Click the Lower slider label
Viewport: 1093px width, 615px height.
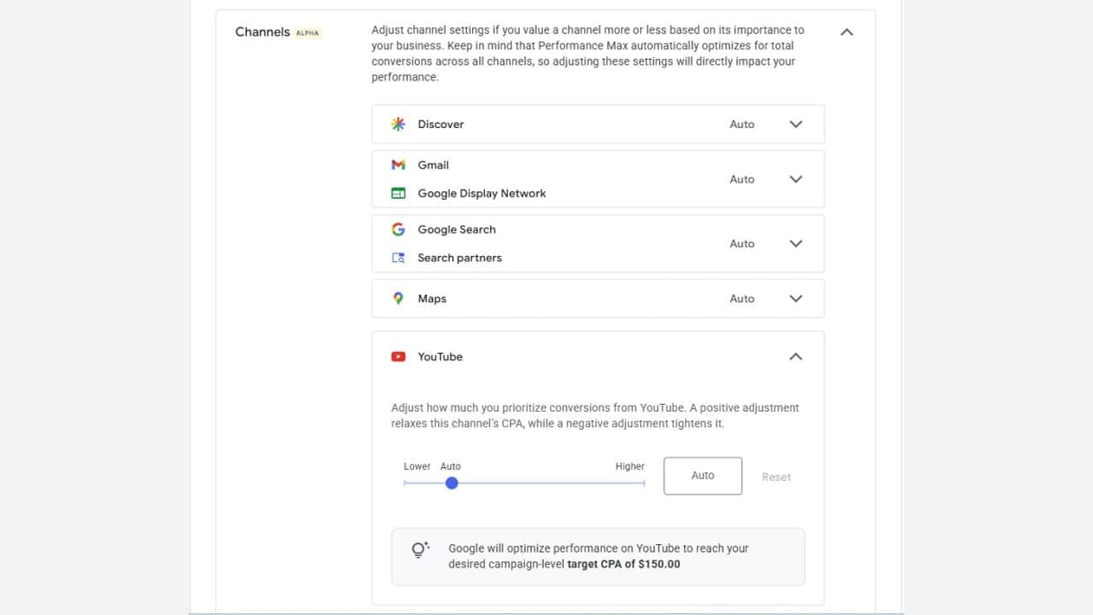pyautogui.click(x=417, y=466)
